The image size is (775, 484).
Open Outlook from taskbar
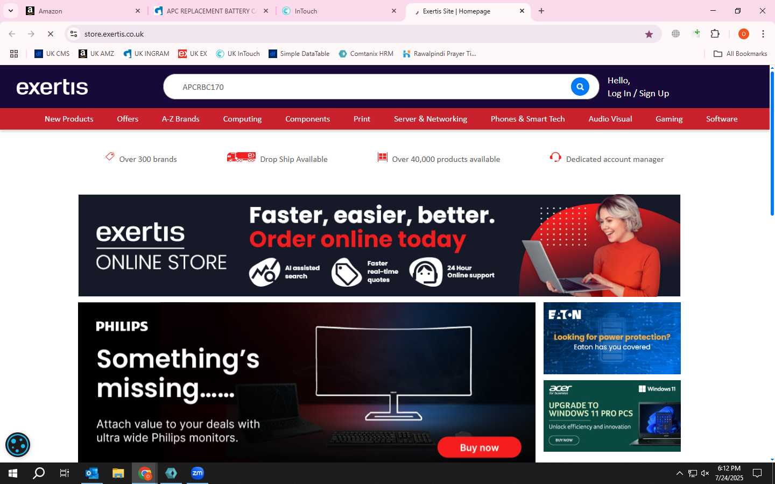pos(92,473)
